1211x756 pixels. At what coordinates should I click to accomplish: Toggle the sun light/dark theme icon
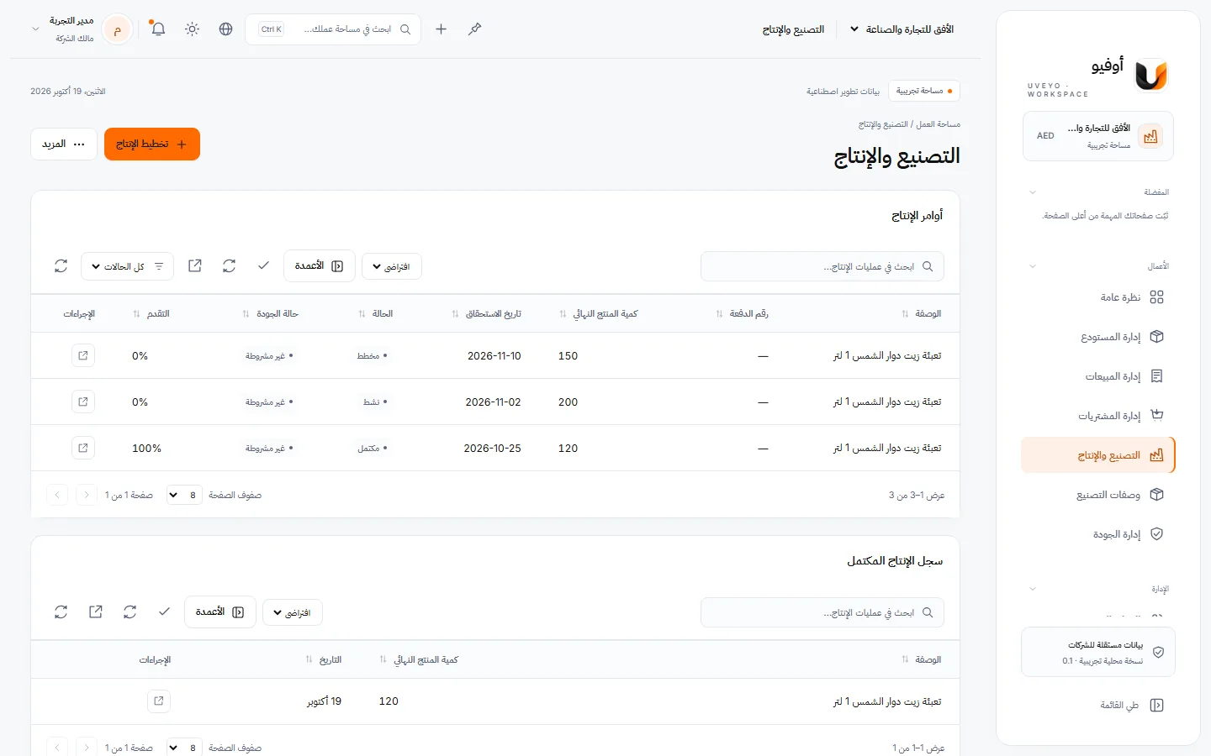[193, 29]
